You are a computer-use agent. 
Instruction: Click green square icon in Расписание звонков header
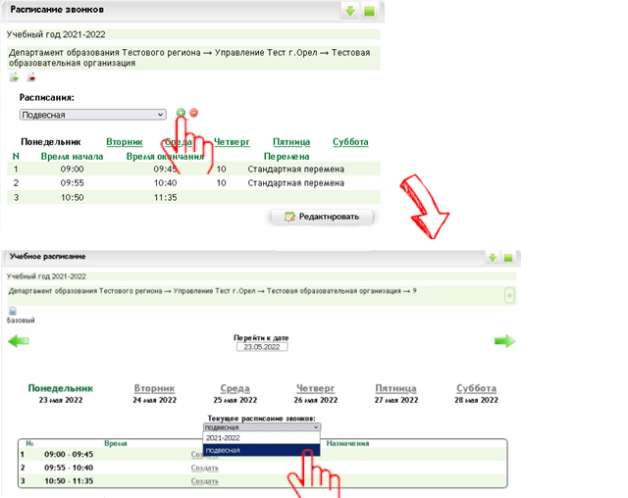pos(370,11)
